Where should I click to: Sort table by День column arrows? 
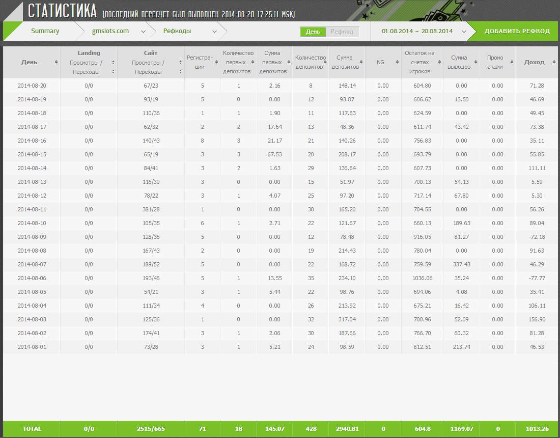(56, 62)
